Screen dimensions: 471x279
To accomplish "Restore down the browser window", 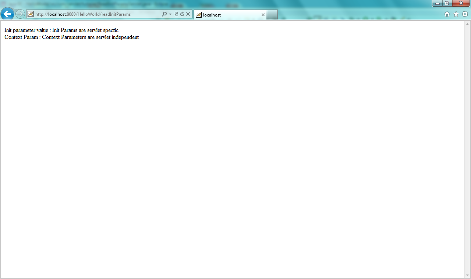I will (447, 3).
